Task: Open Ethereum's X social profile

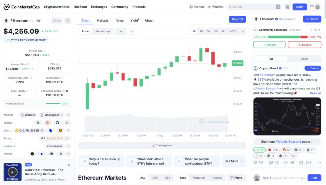Action: 38,123
